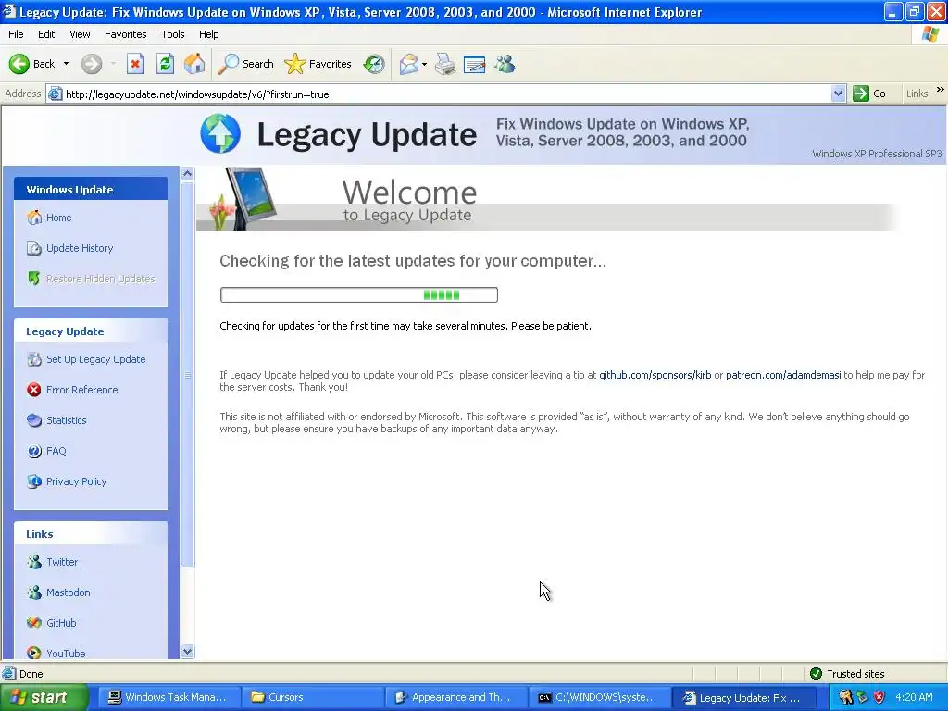Open the History toolbar icon
This screenshot has height=711, width=948.
(x=374, y=64)
